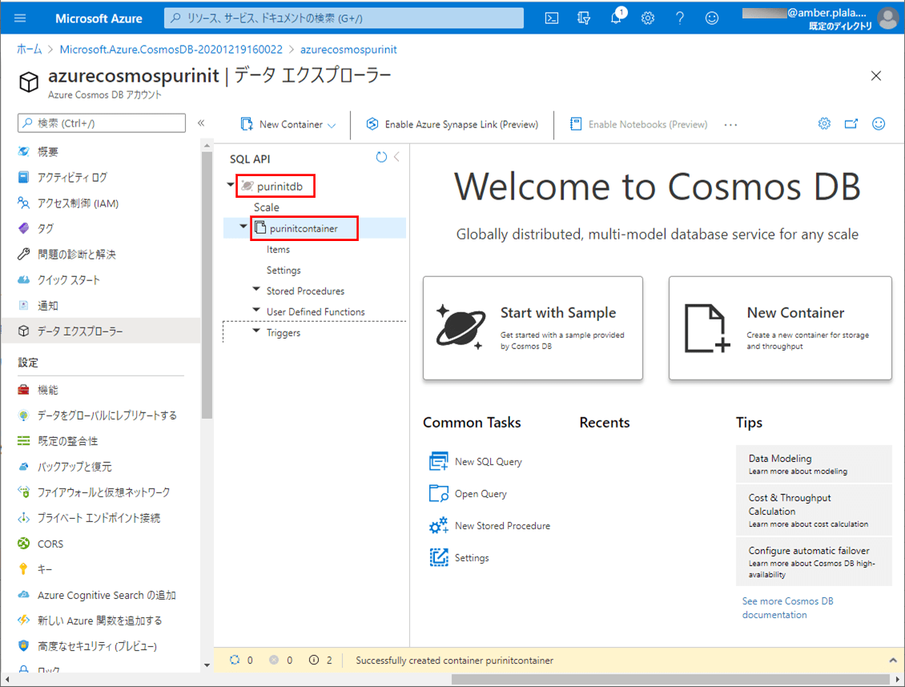Click the New Container card

pyautogui.click(x=780, y=328)
